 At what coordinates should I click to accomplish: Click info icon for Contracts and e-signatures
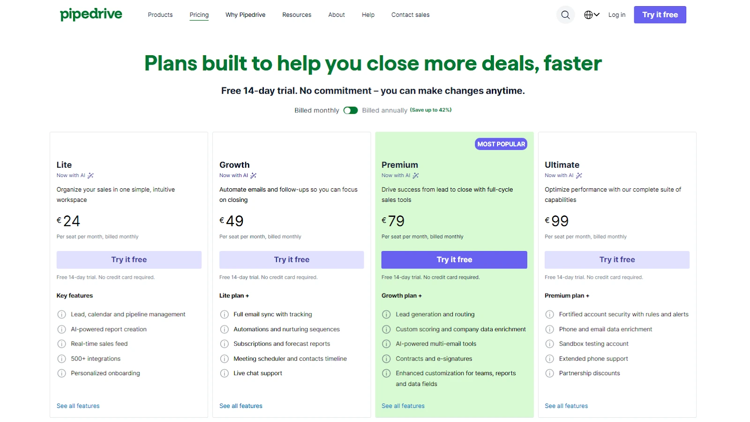pyautogui.click(x=386, y=359)
